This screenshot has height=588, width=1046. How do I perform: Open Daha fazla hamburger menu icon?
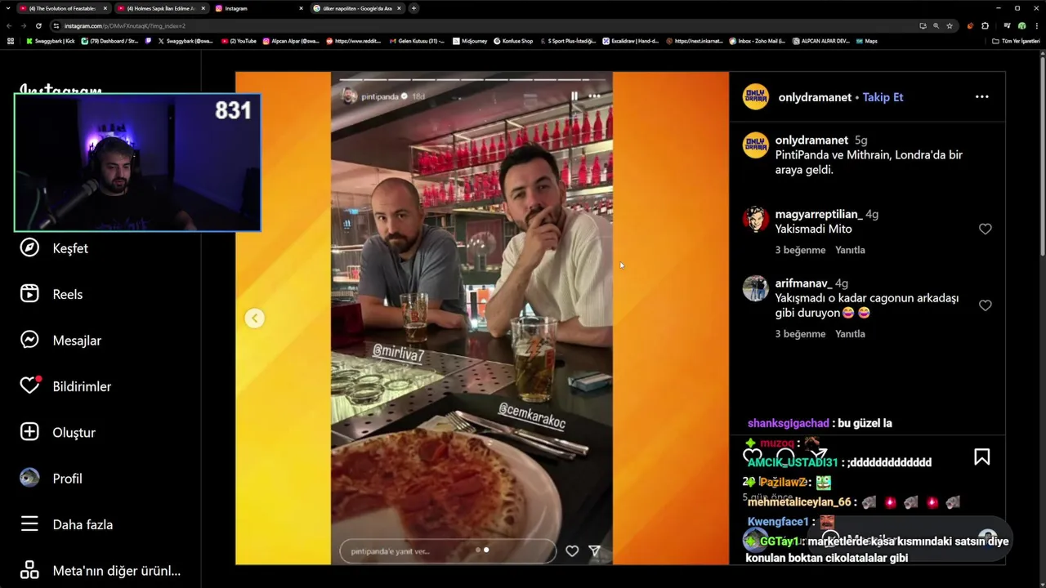click(29, 523)
